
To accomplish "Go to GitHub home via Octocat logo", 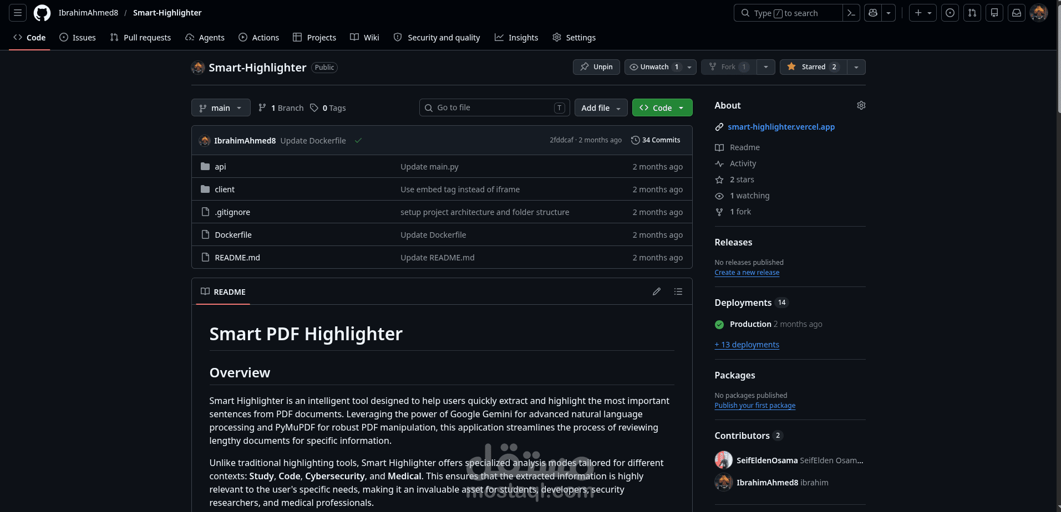I will (x=42, y=13).
